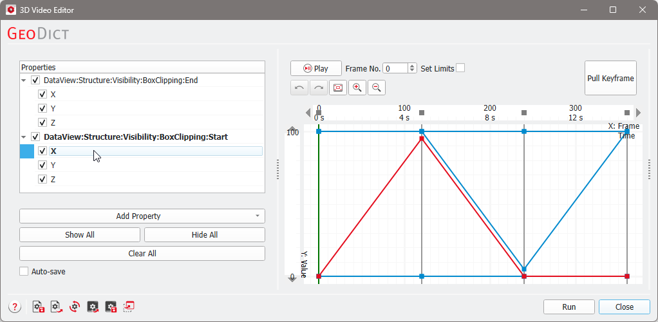Open the help question mark icon
This screenshot has width=658, height=322.
[15, 307]
